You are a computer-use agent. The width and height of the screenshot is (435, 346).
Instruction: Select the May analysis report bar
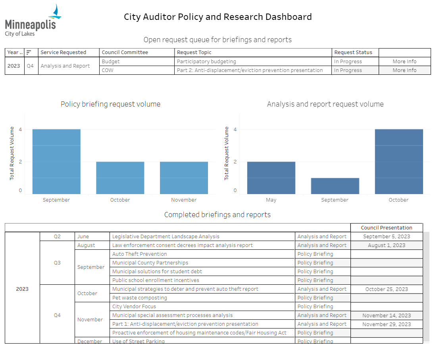coord(271,178)
